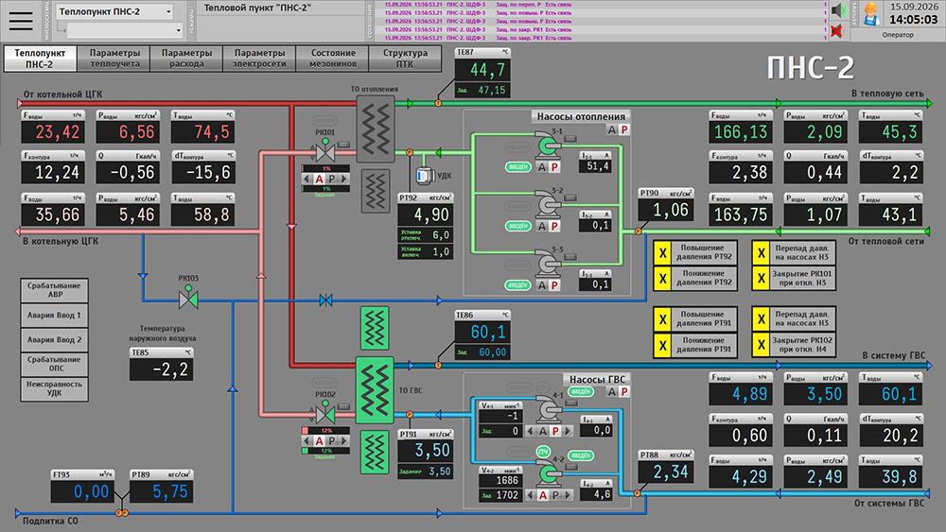Click TE87 setpoint 47,15 field

click(x=482, y=91)
